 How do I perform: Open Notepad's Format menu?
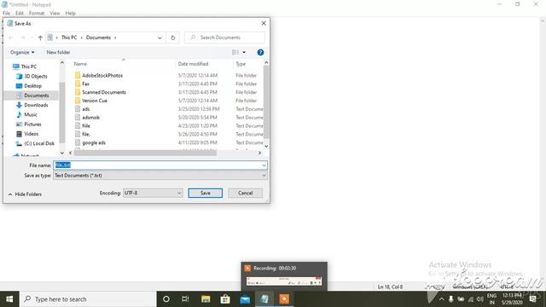[x=37, y=13]
